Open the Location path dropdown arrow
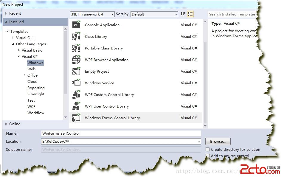The image size is (281, 177). tap(199, 141)
